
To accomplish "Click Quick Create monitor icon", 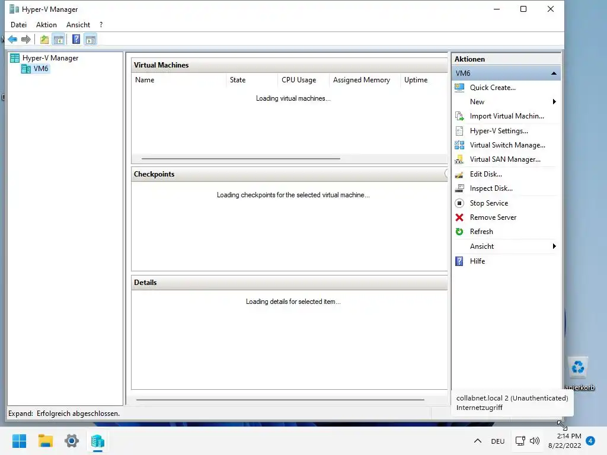I will (x=459, y=88).
